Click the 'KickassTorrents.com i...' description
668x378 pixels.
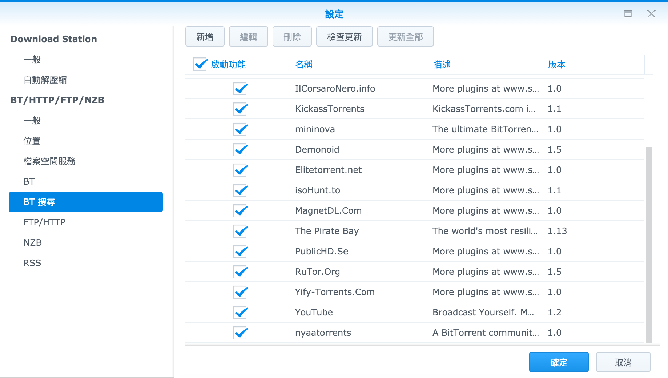tap(484, 109)
